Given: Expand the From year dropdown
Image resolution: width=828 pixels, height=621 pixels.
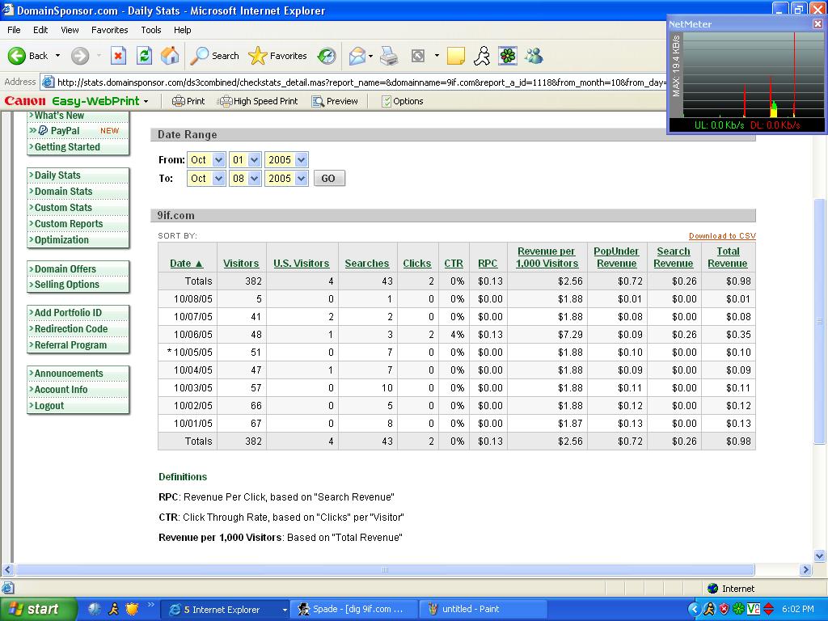Looking at the screenshot, I should pyautogui.click(x=301, y=160).
